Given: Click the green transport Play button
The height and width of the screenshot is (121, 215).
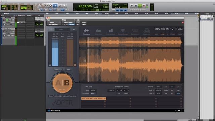Looking at the screenshot, I should tap(140, 6).
